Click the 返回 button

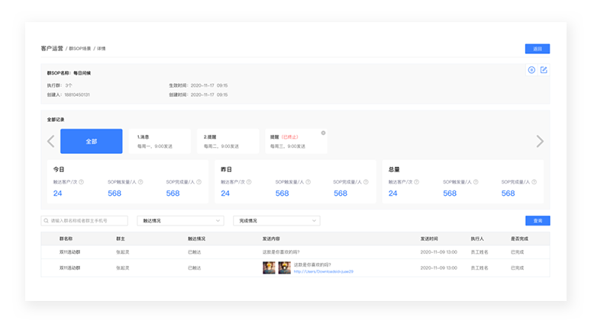pos(537,49)
